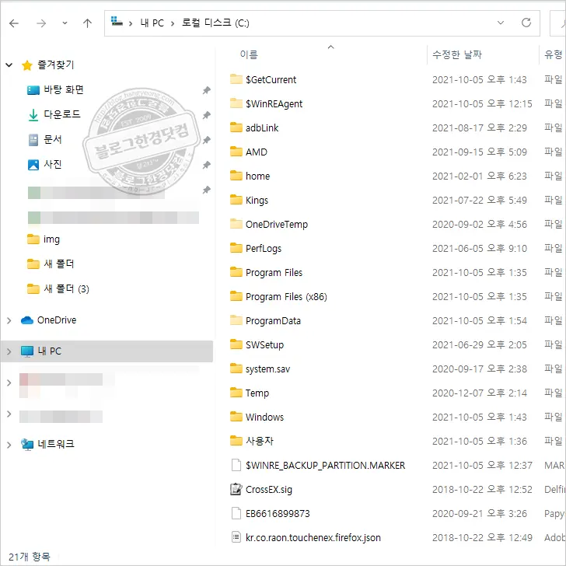Image resolution: width=566 pixels, height=566 pixels.
Task: Go back with the left arrow button
Action: (x=14, y=23)
